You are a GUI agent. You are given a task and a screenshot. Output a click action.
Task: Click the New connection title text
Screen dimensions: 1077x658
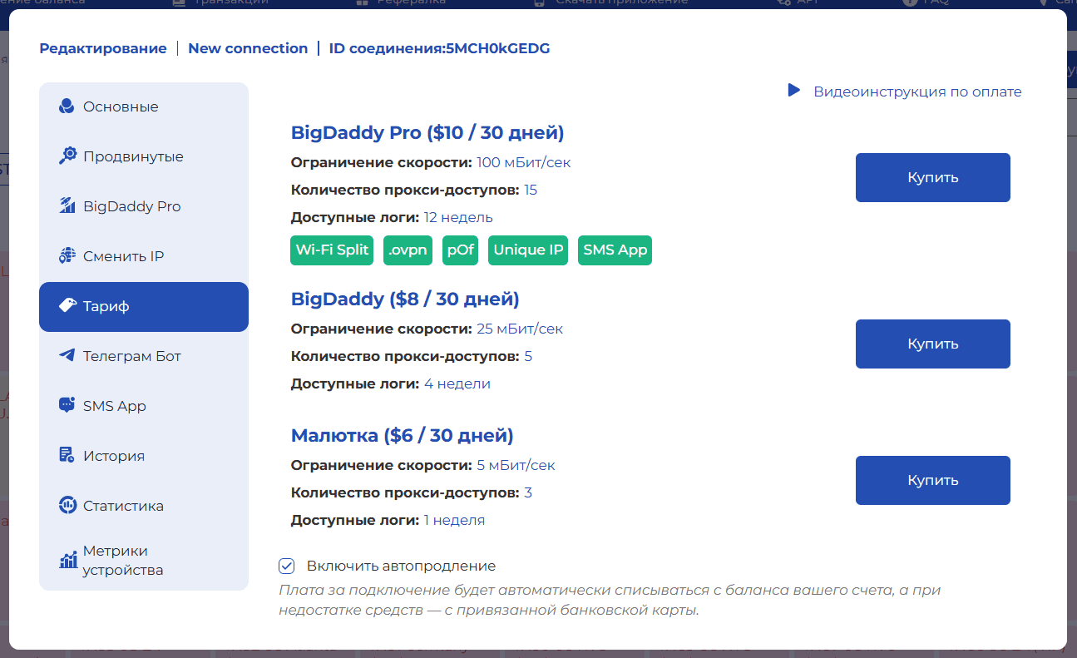pyautogui.click(x=248, y=48)
